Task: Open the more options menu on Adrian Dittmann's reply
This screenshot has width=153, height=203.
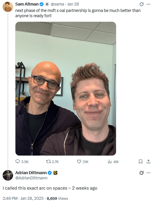Action: point(148,173)
